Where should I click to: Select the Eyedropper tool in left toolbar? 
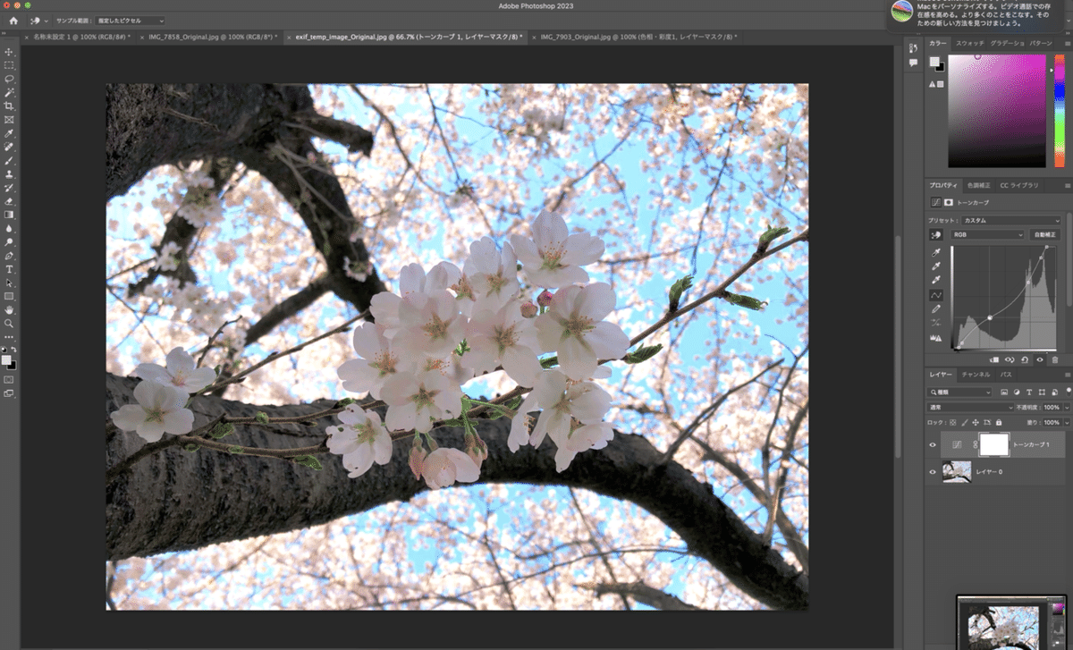click(10, 133)
